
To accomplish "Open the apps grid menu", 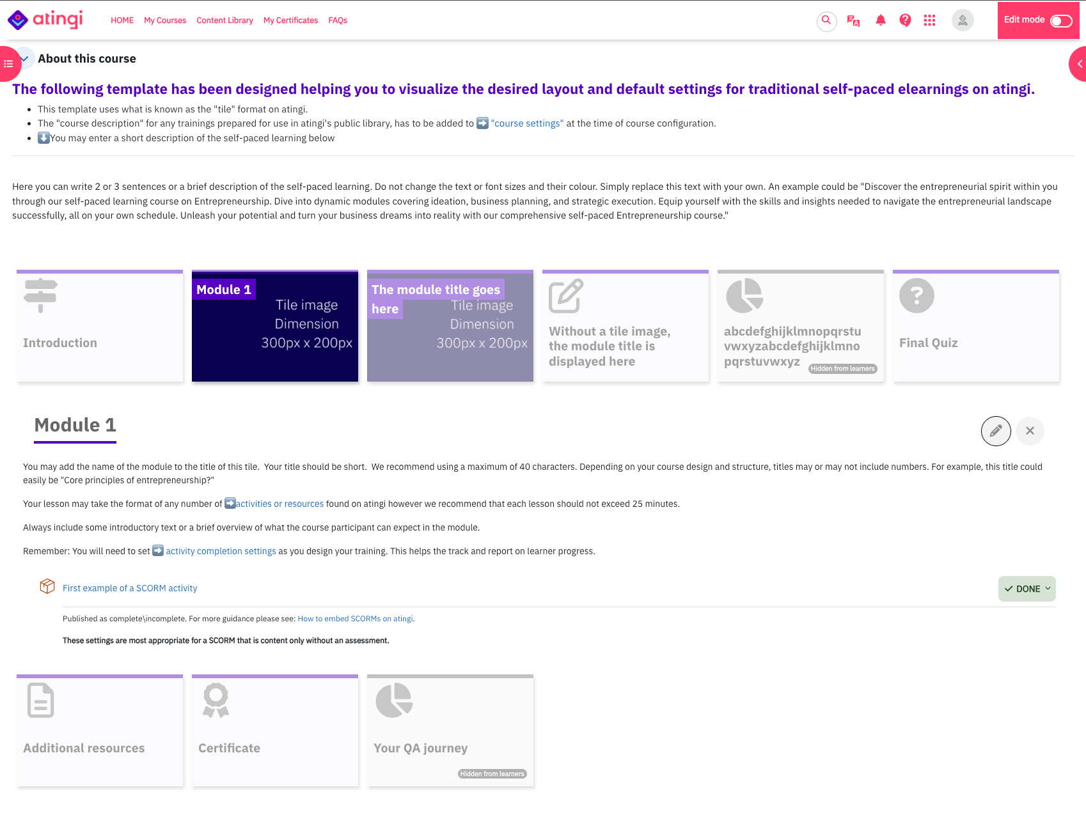I will pos(930,20).
